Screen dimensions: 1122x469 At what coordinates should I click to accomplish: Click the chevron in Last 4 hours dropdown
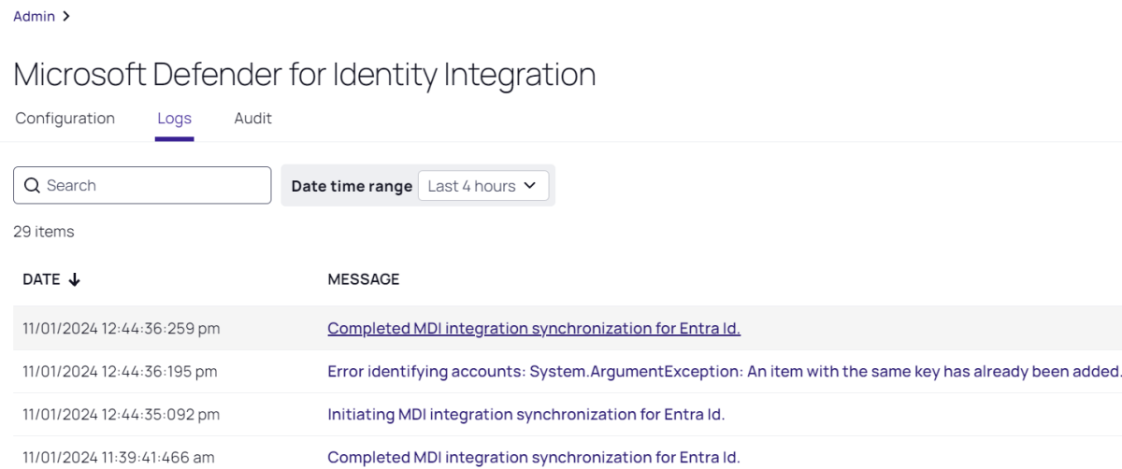click(530, 185)
